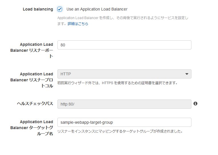Click the info icon beside health check path
Image resolution: width=218 pixels, height=155 pixels.
point(195,104)
